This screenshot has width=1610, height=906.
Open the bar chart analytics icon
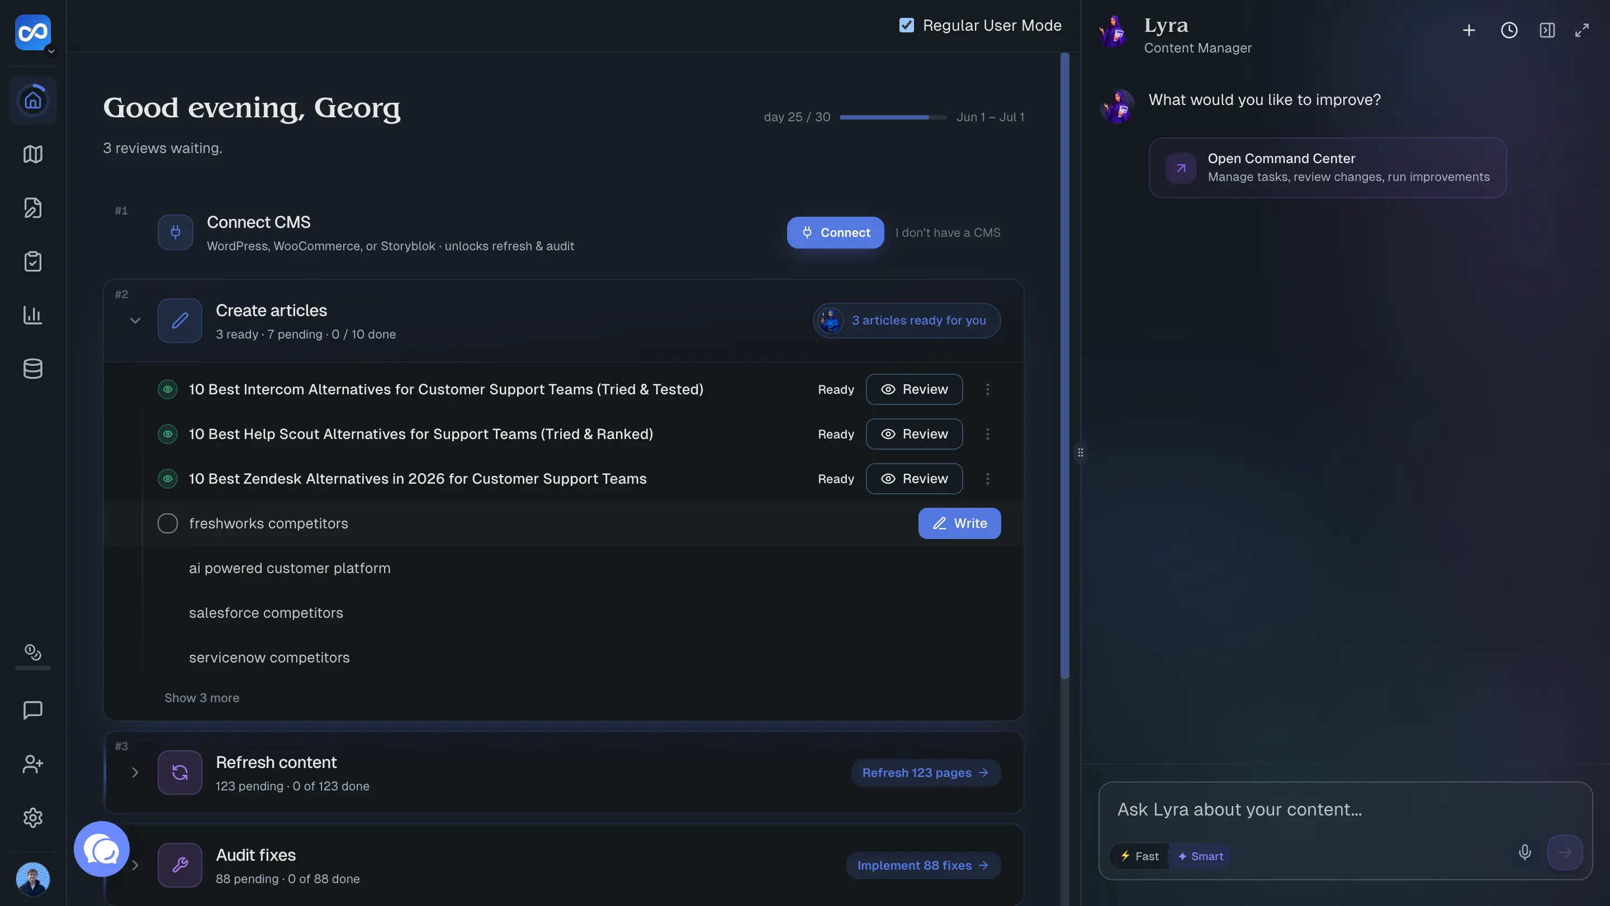pos(33,316)
